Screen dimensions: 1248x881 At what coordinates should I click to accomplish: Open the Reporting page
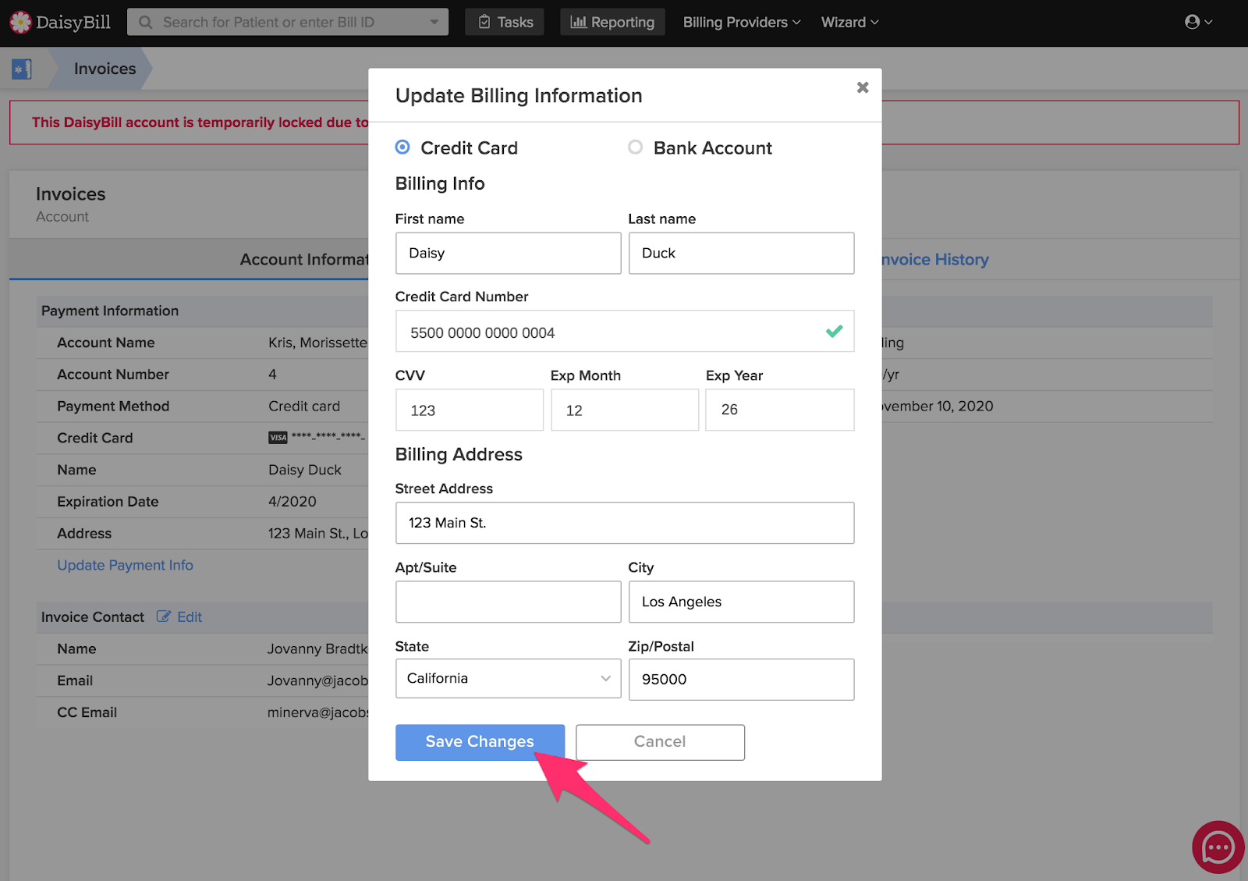pyautogui.click(x=612, y=22)
